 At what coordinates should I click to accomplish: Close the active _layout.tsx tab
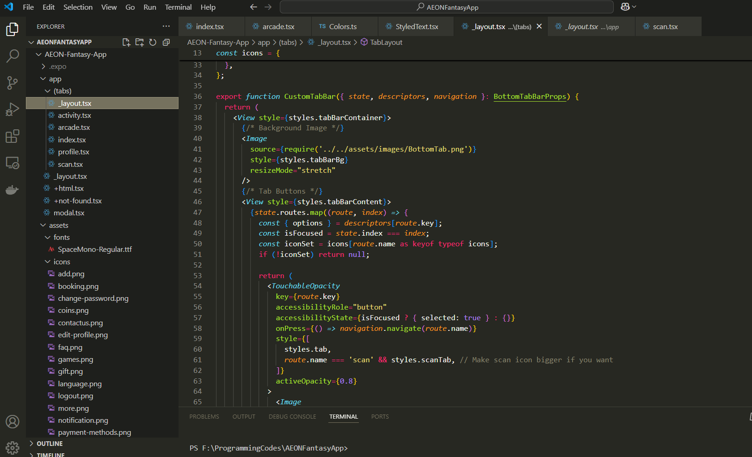539,27
